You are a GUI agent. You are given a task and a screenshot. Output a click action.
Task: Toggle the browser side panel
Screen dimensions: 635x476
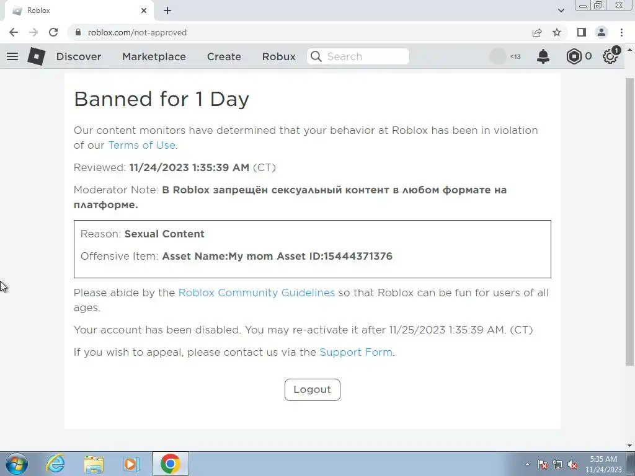pos(582,32)
